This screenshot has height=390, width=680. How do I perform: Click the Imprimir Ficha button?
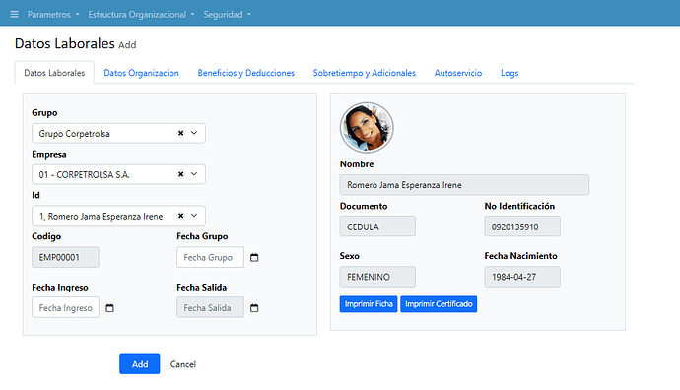point(369,304)
